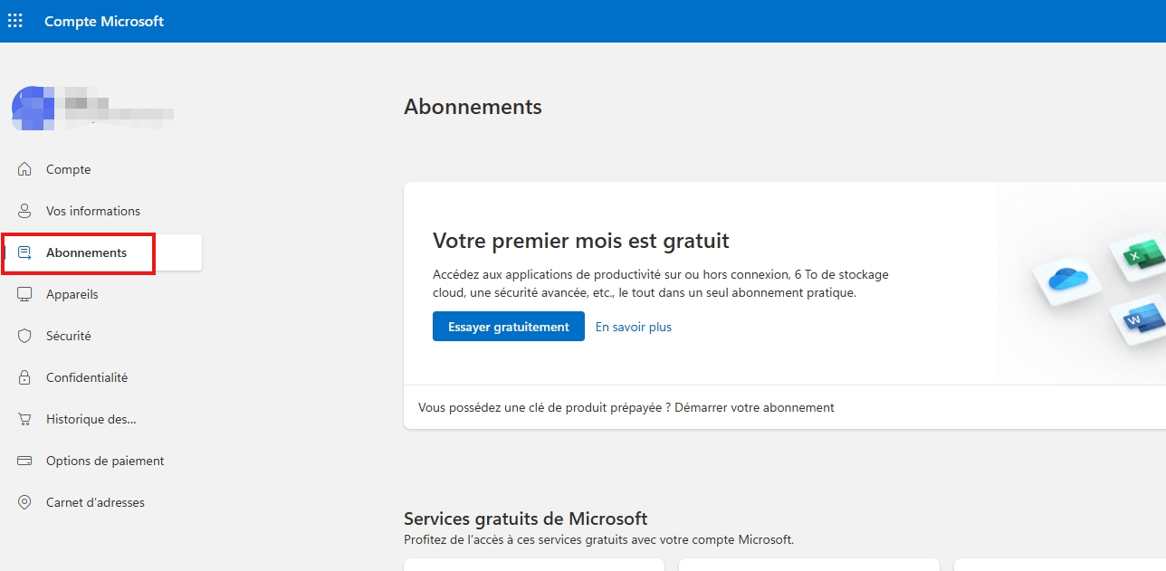Click the pin icon beside Carnet d'adresses
This screenshot has width=1166, height=571.
coord(25,502)
